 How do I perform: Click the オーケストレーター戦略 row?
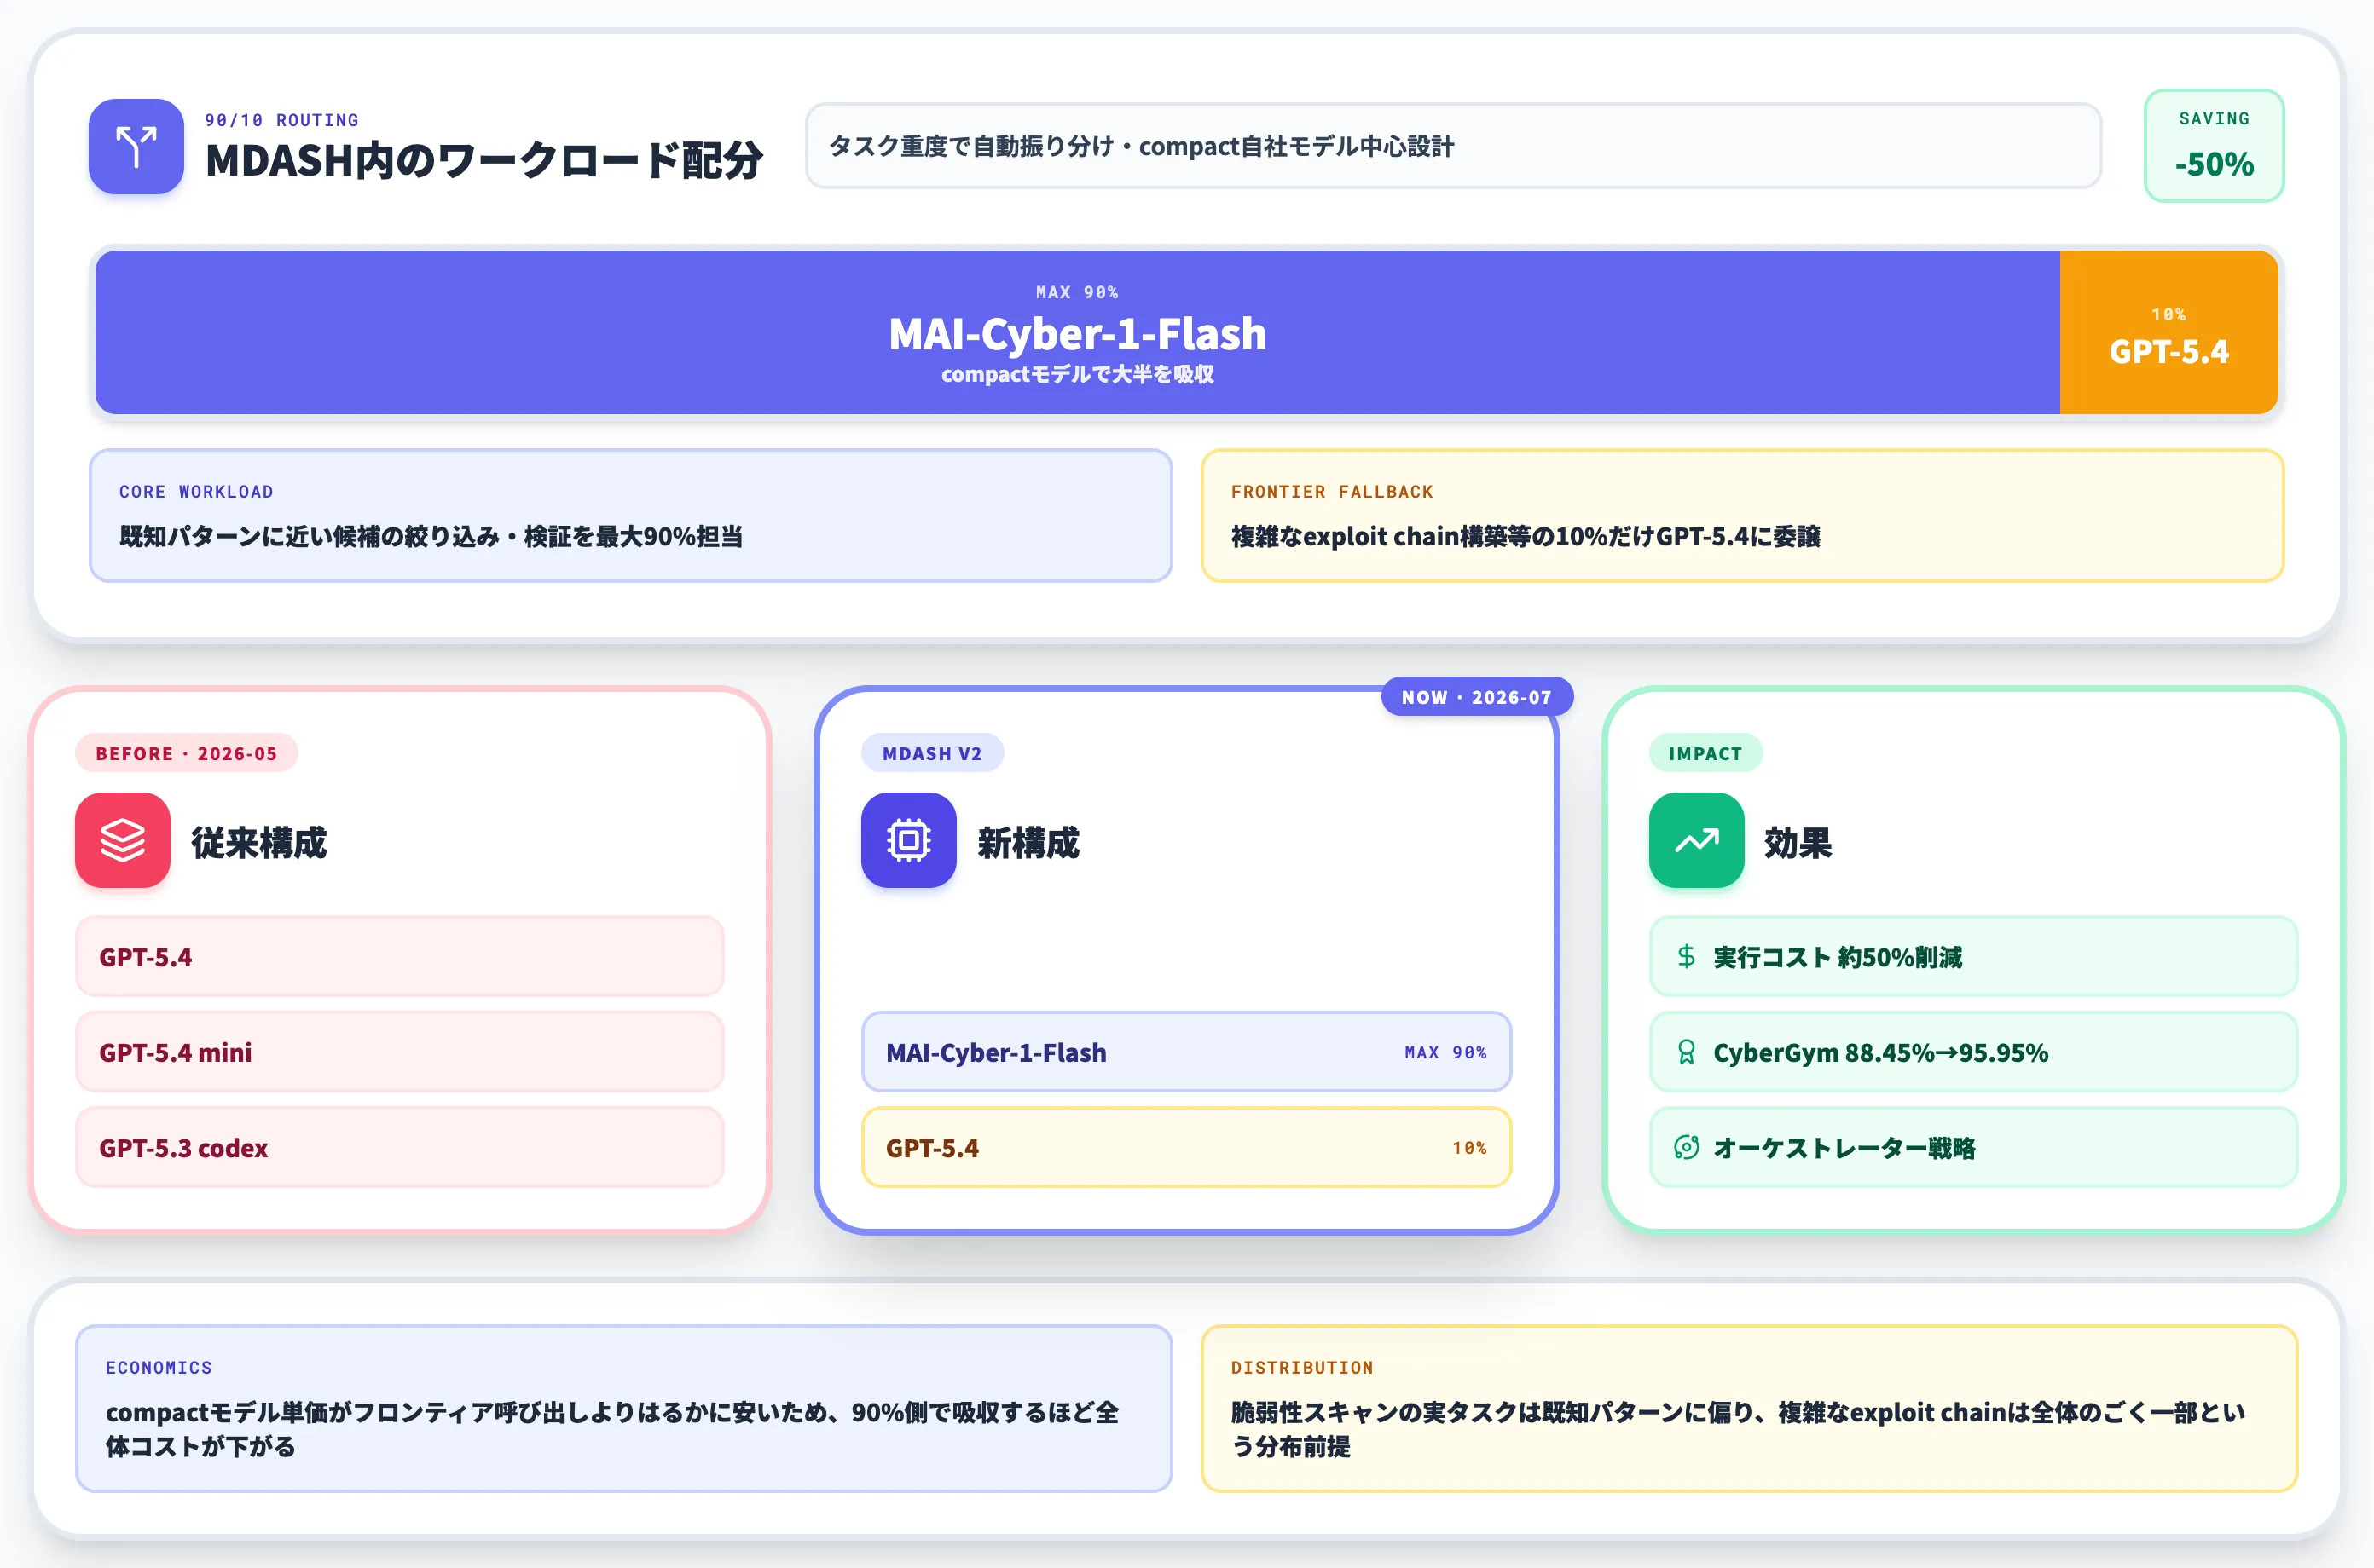(x=1973, y=1147)
